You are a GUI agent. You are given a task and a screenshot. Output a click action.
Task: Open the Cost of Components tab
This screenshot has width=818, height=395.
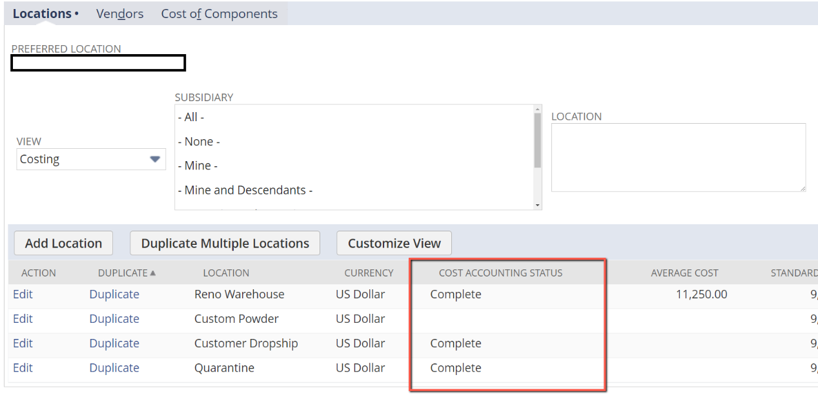(x=219, y=13)
